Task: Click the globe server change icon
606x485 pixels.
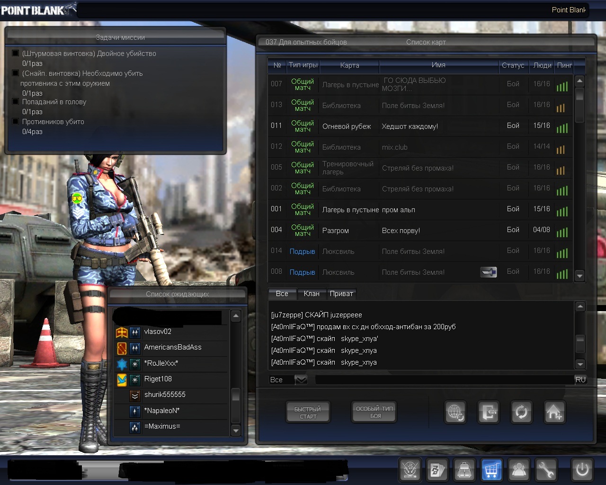Action: point(455,412)
